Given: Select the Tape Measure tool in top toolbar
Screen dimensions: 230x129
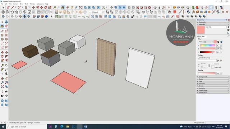Looking at the screenshot, I should click(x=55, y=7).
